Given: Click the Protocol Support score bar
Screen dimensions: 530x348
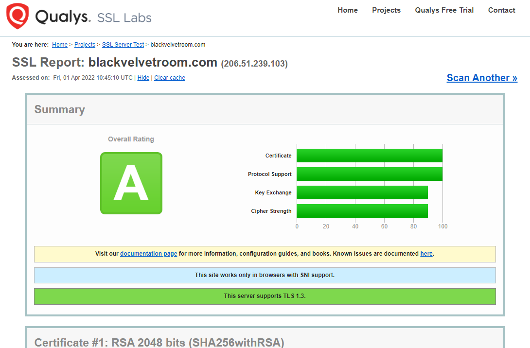Looking at the screenshot, I should (370, 174).
